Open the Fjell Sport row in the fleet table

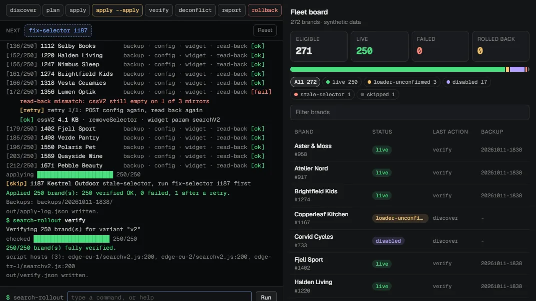point(410,264)
